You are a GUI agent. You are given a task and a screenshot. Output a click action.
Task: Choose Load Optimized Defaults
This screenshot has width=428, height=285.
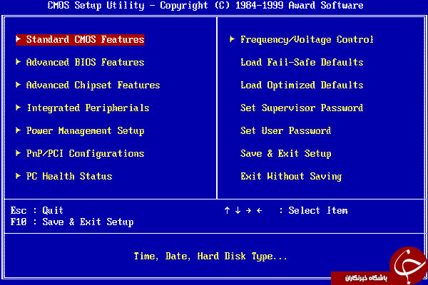click(302, 85)
